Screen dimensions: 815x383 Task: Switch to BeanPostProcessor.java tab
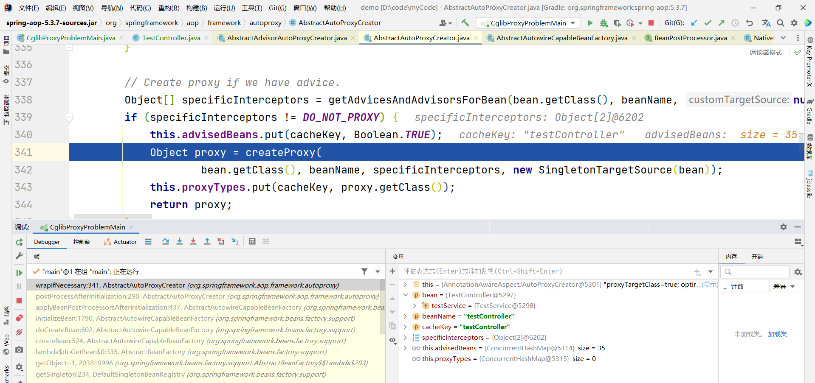(691, 38)
